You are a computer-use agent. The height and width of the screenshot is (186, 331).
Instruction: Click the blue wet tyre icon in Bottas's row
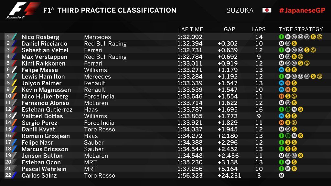281,116
